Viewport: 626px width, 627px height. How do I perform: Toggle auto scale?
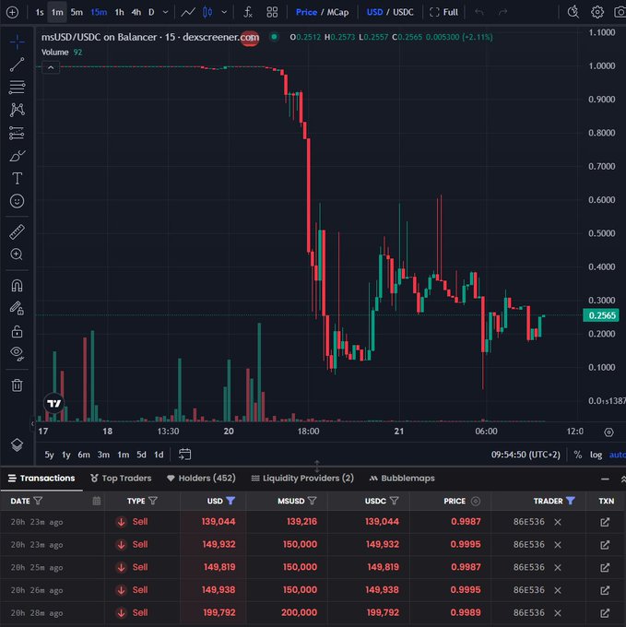pyautogui.click(x=617, y=455)
